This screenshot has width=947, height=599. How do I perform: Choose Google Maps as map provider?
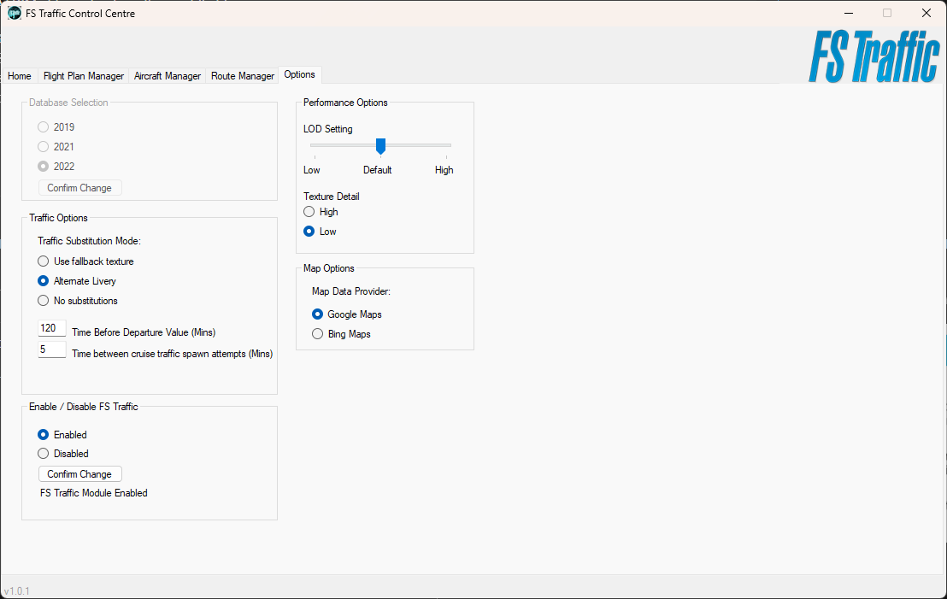318,314
